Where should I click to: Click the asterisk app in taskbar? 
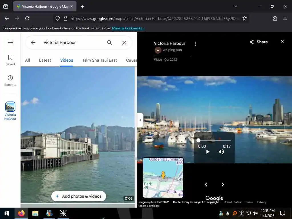63,213
